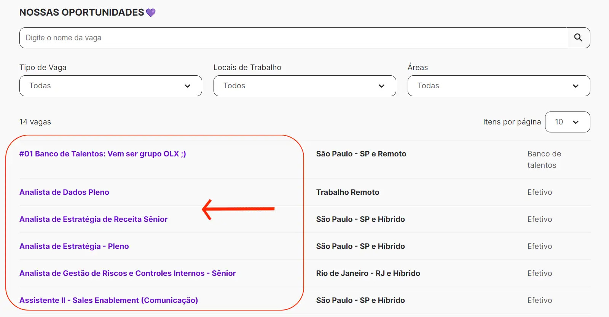609x317 pixels.
Task: Click São Paulo - SP e Remoto location
Action: 361,154
